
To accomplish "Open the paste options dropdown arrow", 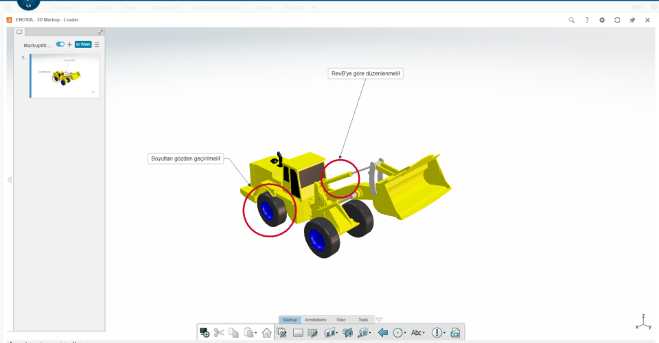I will [256, 333].
